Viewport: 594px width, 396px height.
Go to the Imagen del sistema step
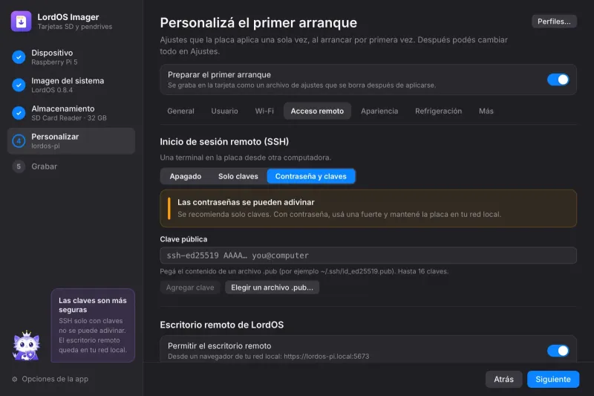[71, 85]
